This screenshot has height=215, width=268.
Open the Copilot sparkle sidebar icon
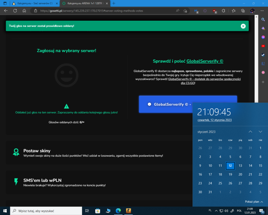[x=263, y=28]
